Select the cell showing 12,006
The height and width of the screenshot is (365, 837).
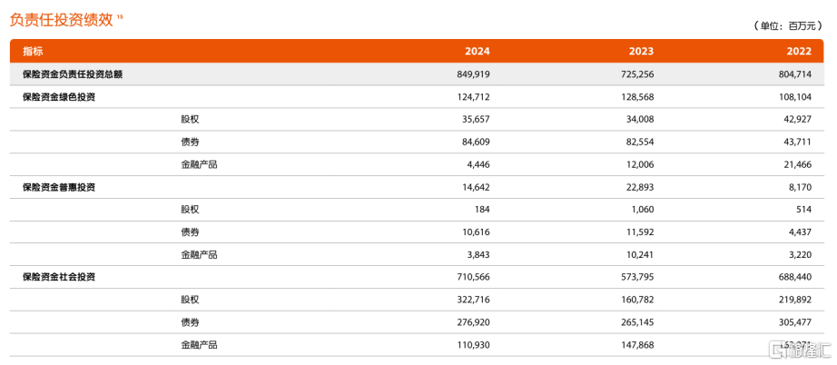click(x=637, y=164)
